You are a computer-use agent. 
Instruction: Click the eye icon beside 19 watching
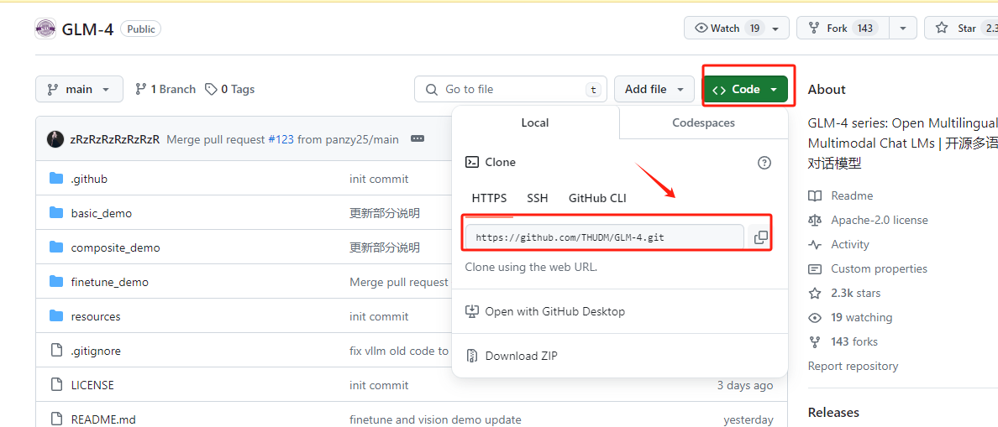pos(815,317)
